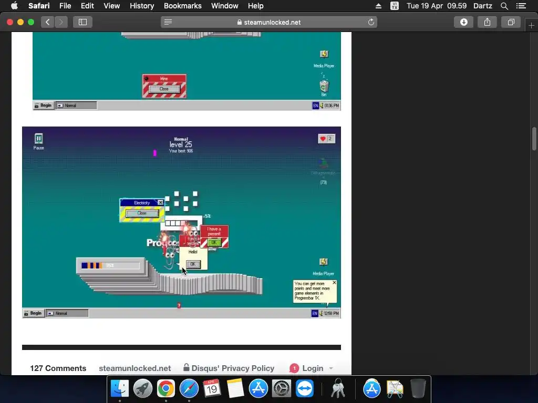Click the level 25 game screenshot

[181, 222]
